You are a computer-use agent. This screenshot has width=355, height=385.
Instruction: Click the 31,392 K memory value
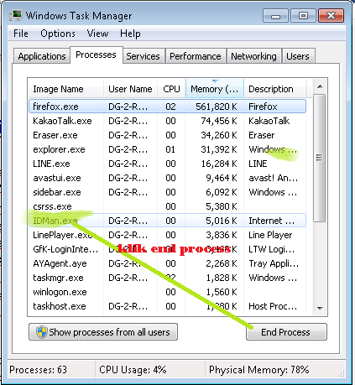[219, 149]
